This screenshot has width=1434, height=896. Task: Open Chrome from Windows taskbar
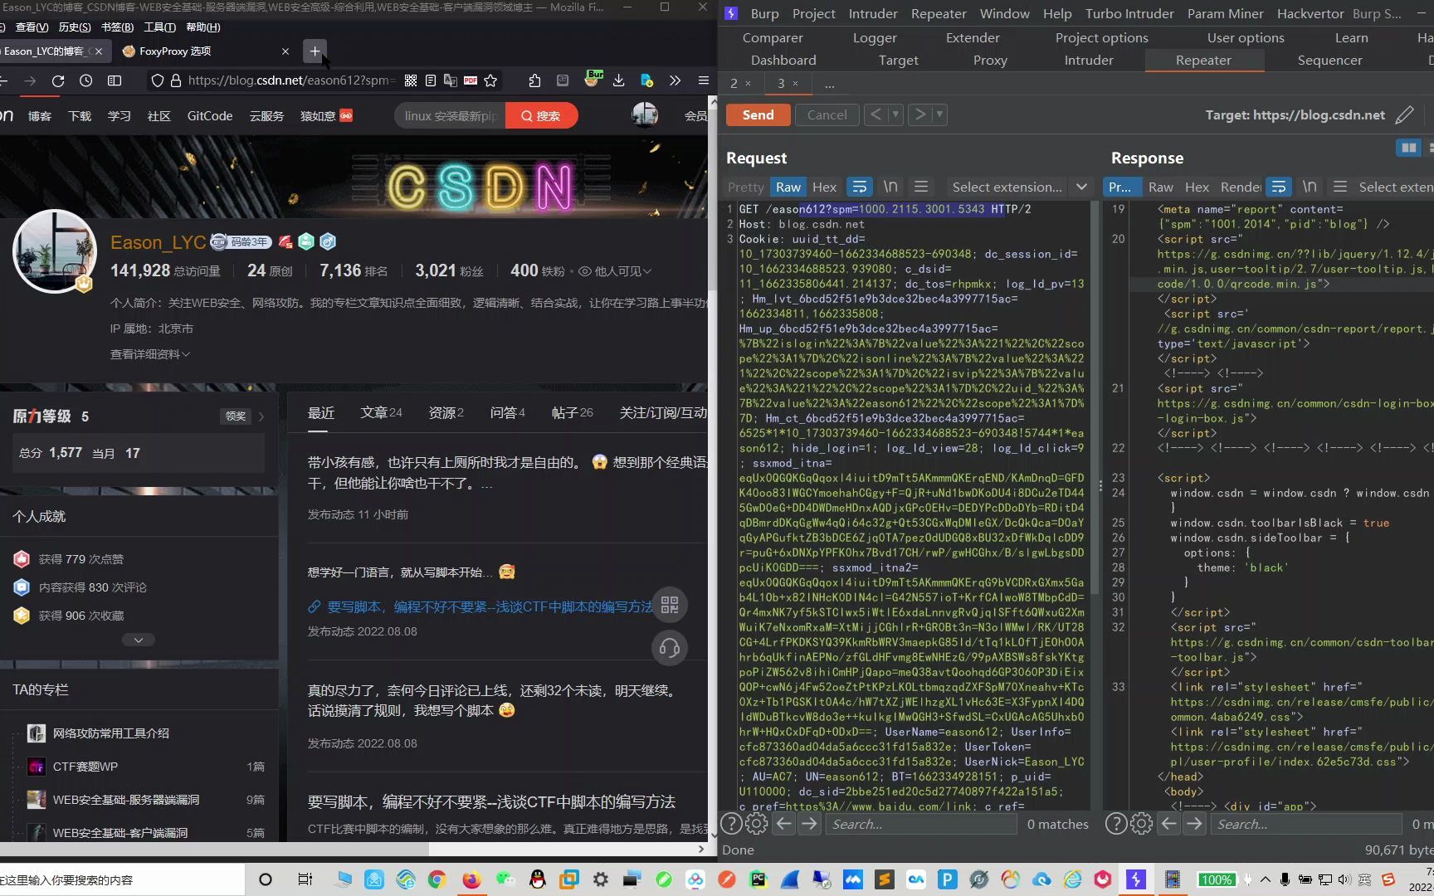[437, 879]
